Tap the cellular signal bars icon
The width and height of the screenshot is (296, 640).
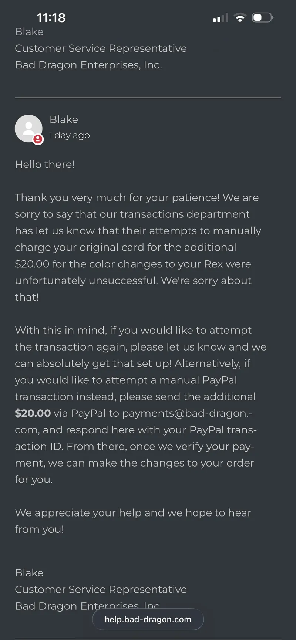[221, 18]
